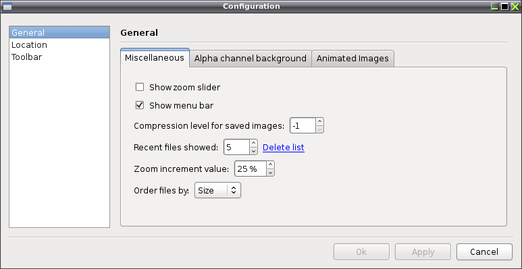
Task: Select General in the category list
Action: click(x=59, y=32)
